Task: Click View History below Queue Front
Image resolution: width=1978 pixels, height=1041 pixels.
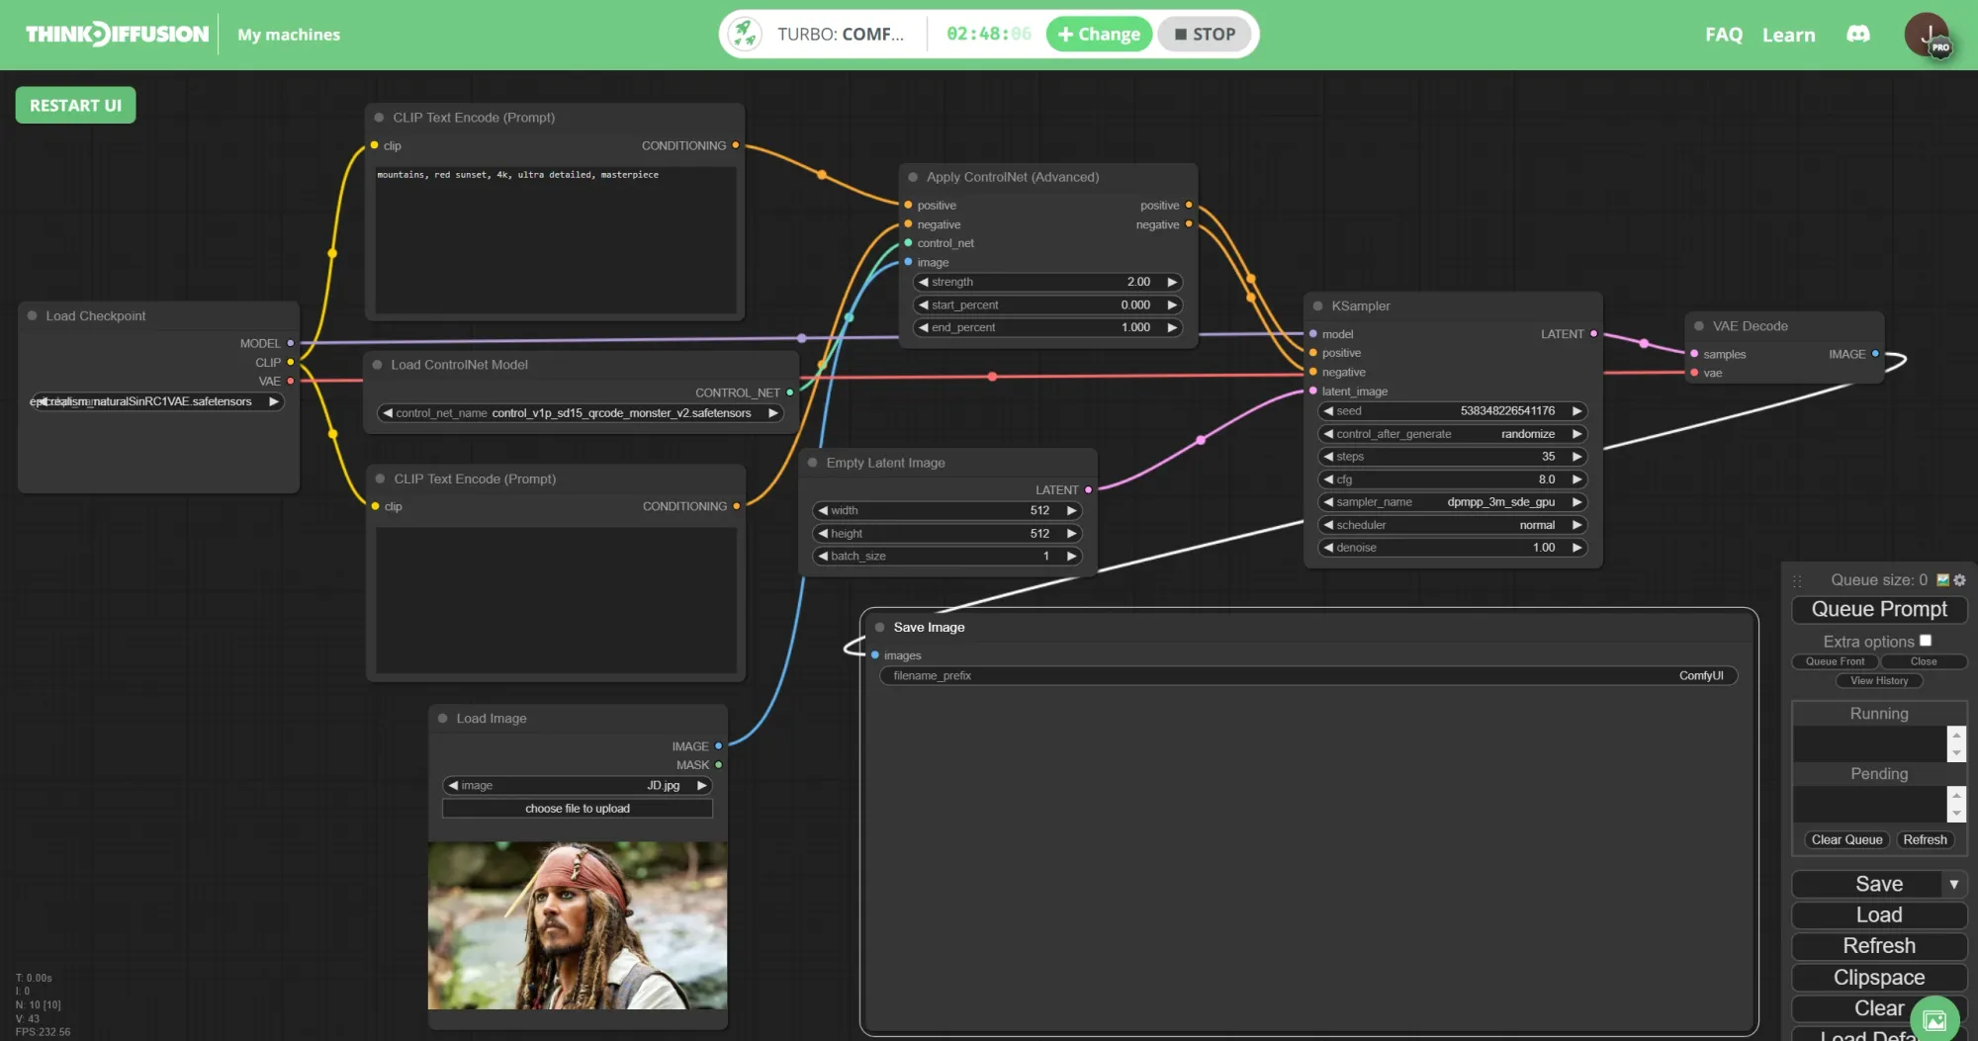Action: (x=1878, y=680)
